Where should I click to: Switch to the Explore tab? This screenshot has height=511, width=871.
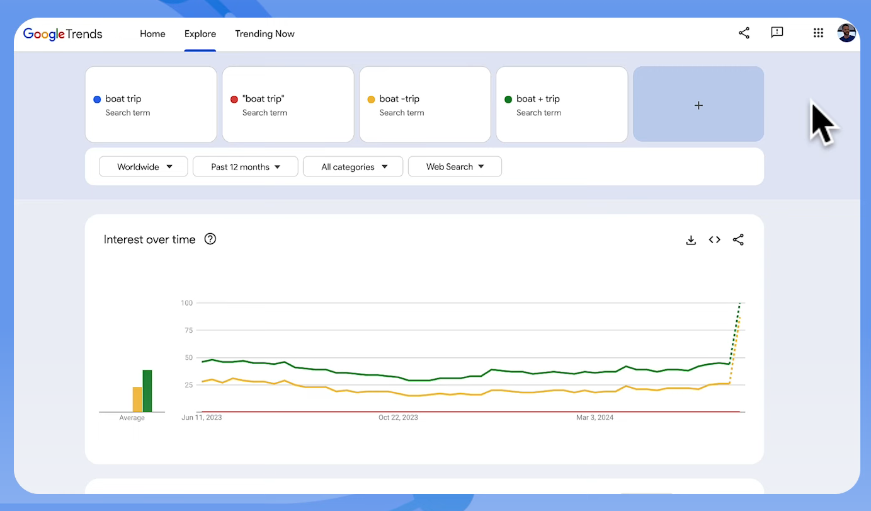pyautogui.click(x=200, y=34)
